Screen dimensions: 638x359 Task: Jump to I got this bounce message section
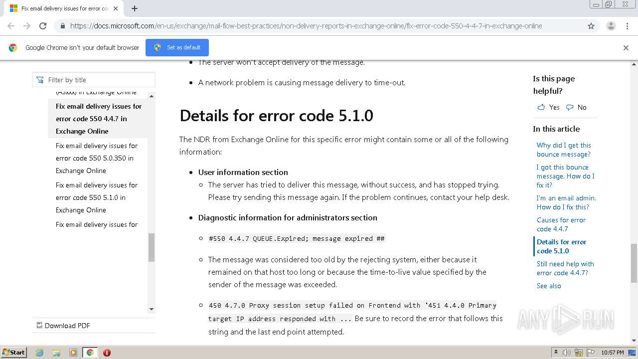[565, 176]
